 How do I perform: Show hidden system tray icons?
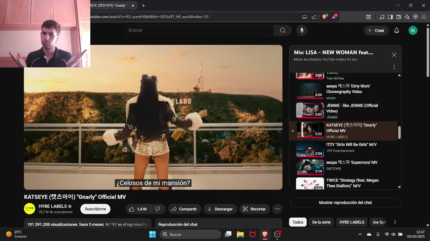(x=360, y=234)
